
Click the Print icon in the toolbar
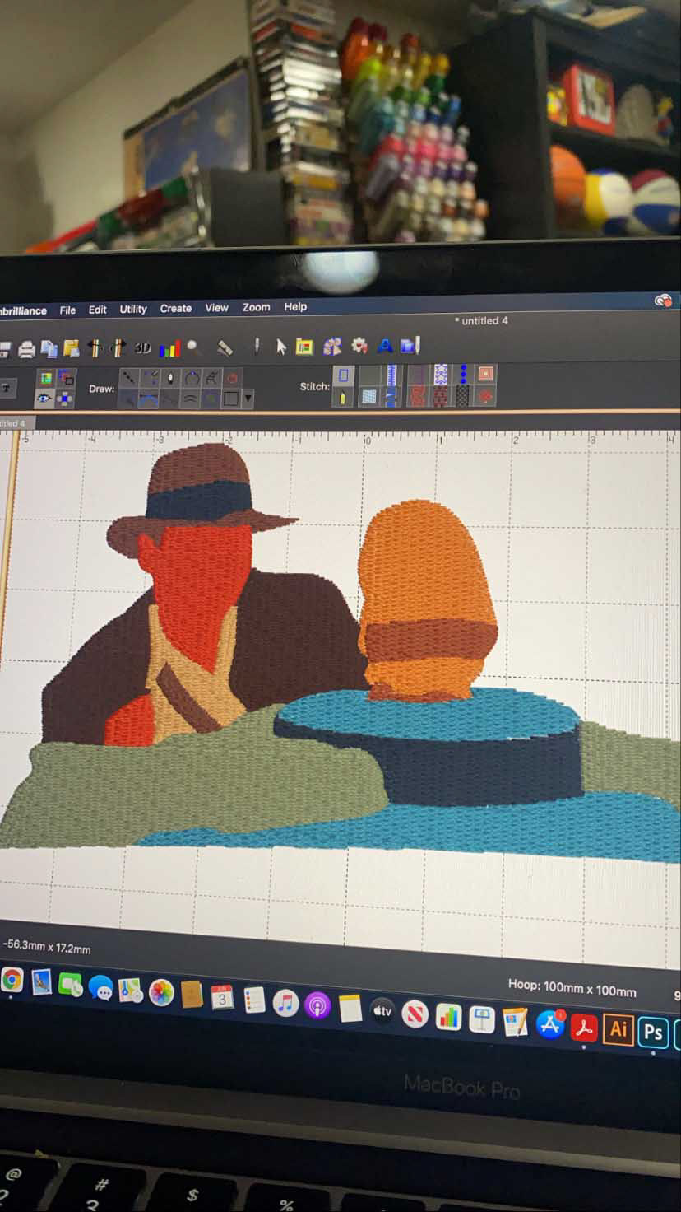[x=26, y=350]
